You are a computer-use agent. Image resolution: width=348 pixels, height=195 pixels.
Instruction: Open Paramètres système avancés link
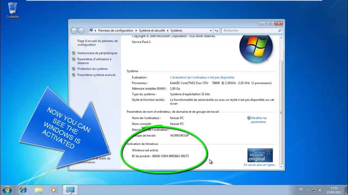coord(97,75)
